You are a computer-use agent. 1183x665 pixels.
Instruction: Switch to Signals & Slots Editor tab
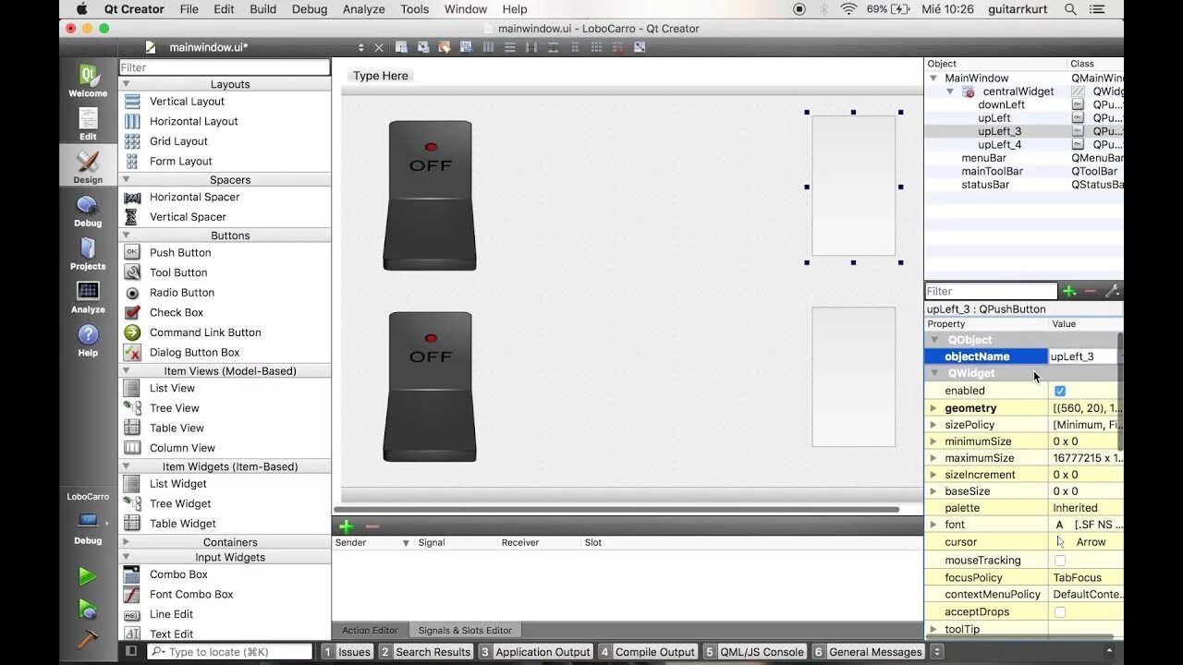pyautogui.click(x=465, y=630)
